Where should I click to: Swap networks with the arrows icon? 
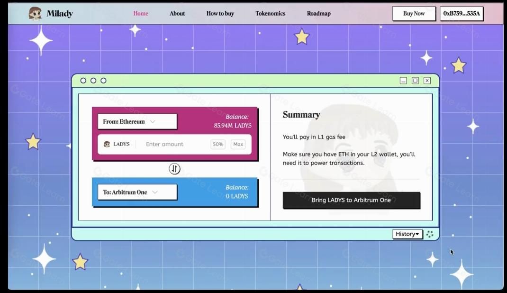(x=174, y=169)
